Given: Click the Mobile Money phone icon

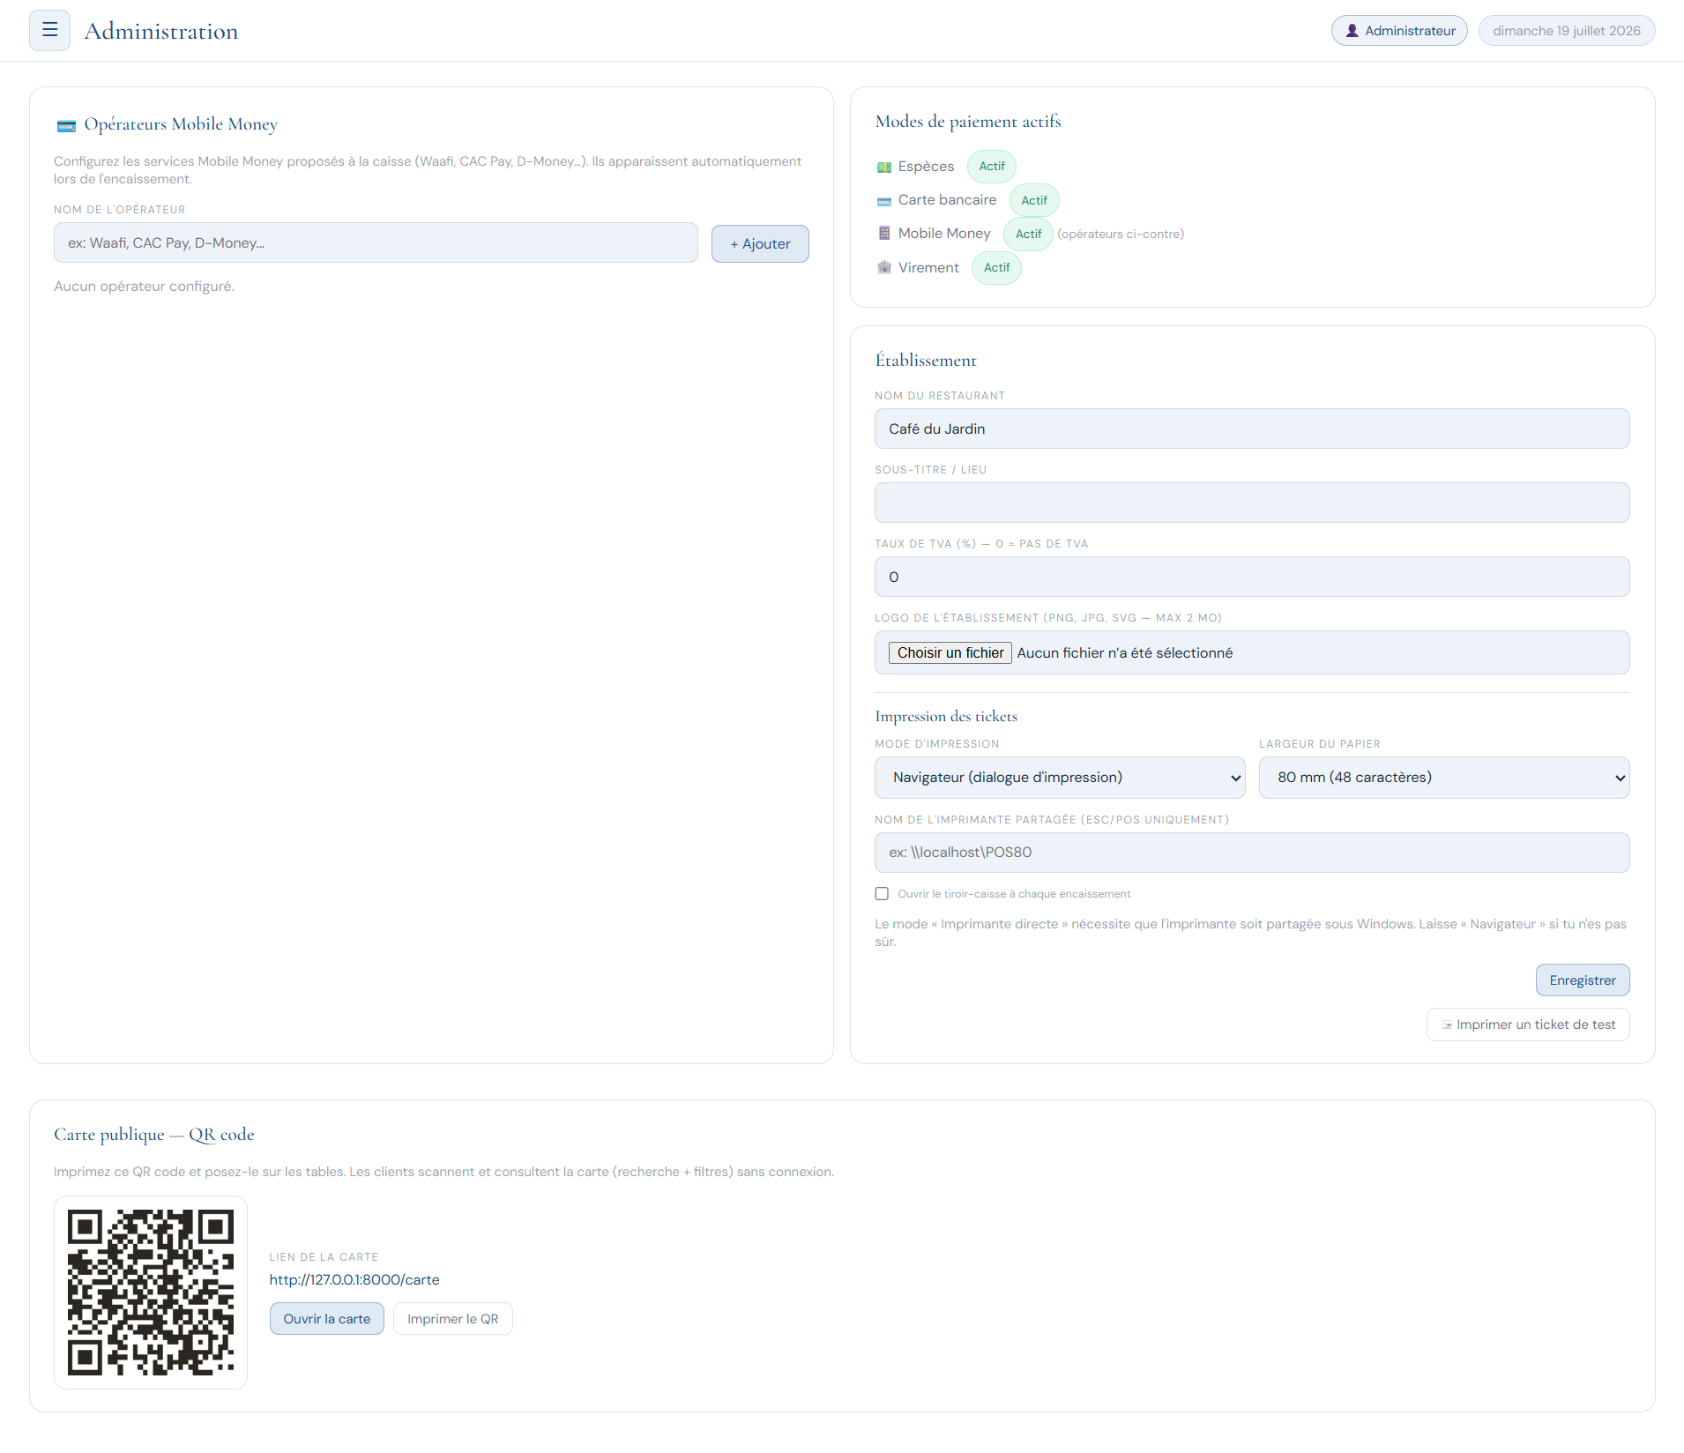Looking at the screenshot, I should [x=884, y=234].
